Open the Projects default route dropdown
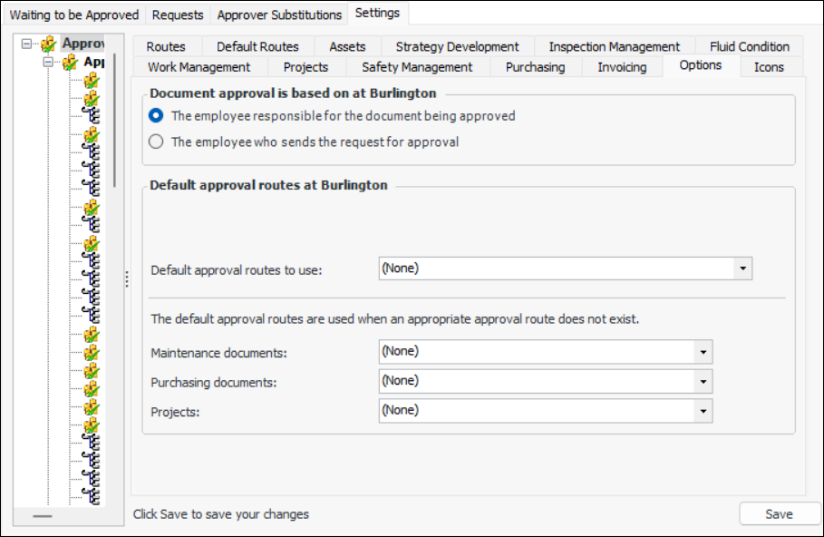Screen dimensions: 824x537 [x=703, y=411]
